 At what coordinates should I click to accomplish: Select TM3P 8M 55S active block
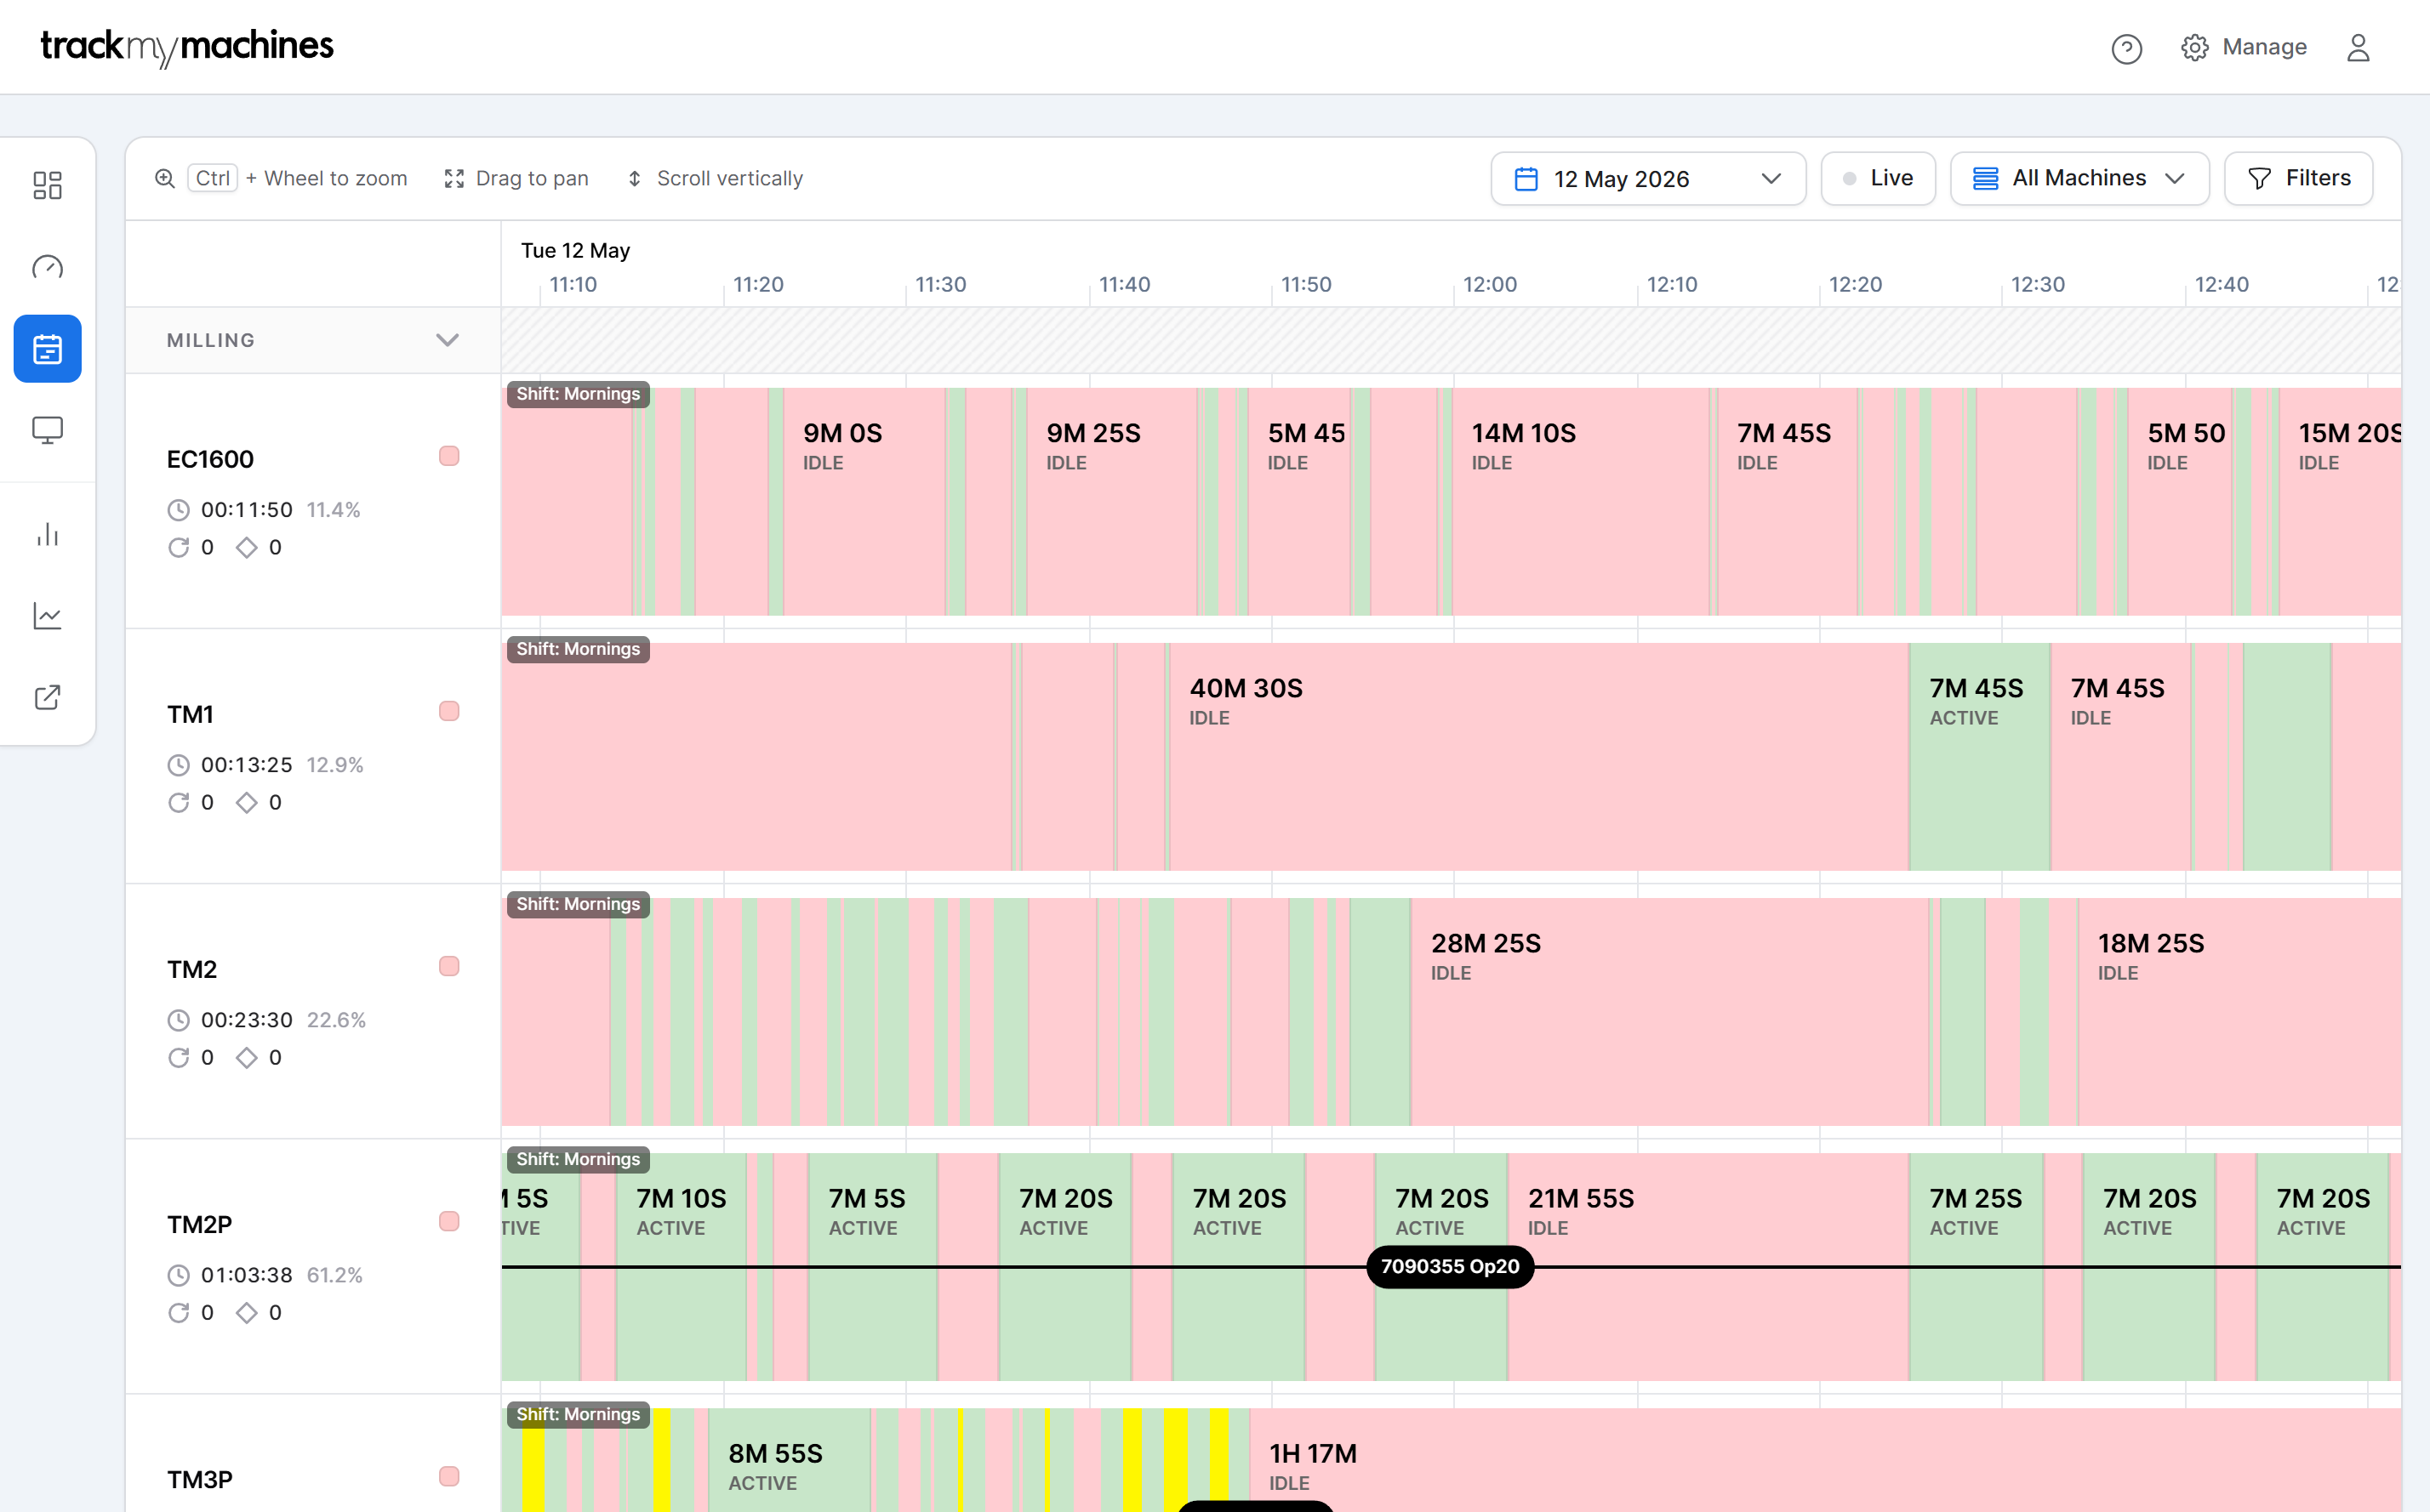click(790, 1460)
